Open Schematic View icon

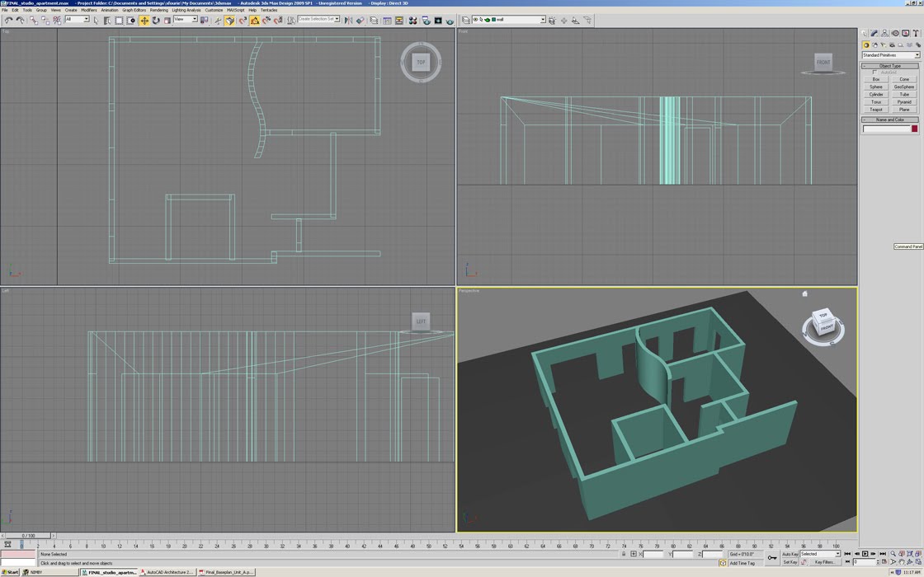pyautogui.click(x=399, y=21)
